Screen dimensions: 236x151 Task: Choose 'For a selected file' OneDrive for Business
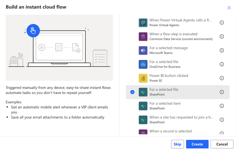178,64
